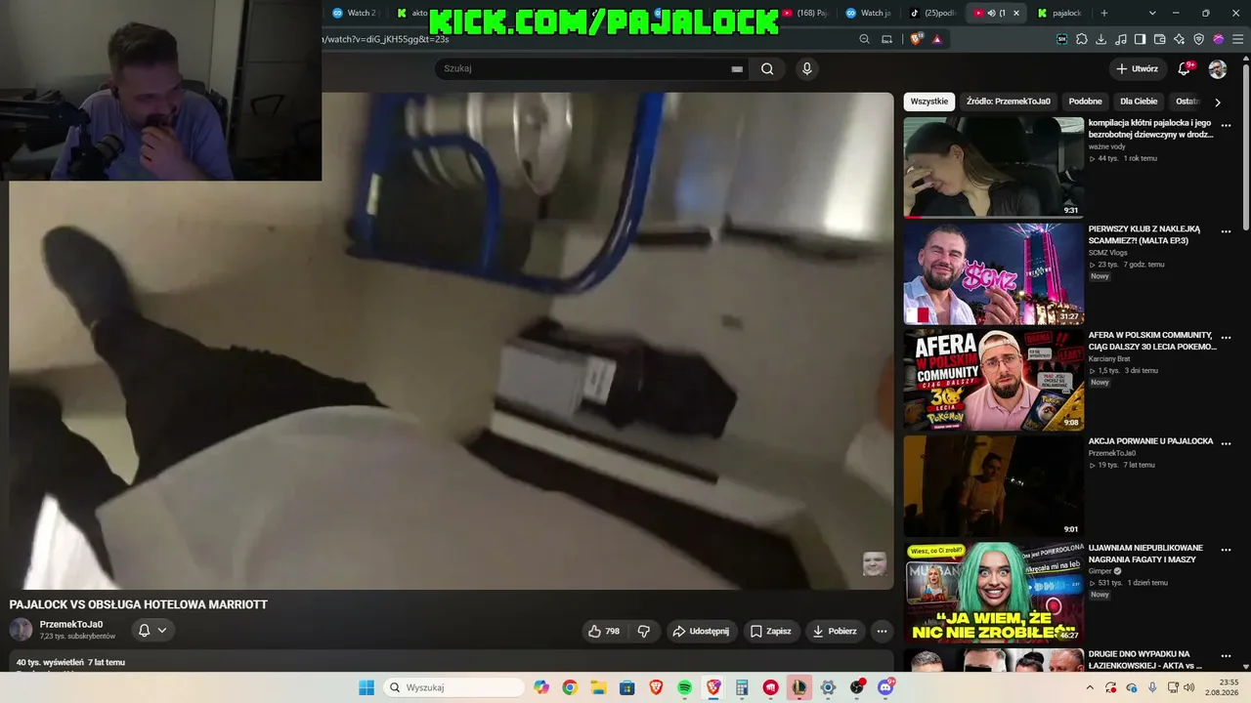Click the 'Pobierz' download button
This screenshot has width=1251, height=703.
pyautogui.click(x=835, y=631)
